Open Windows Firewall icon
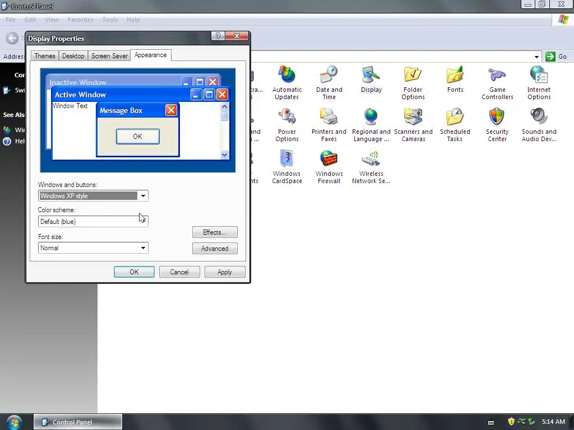This screenshot has width=574, height=430. tap(328, 167)
